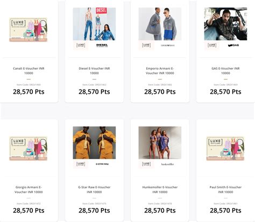Click the Emporio Armani brand logo

coord(167,46)
